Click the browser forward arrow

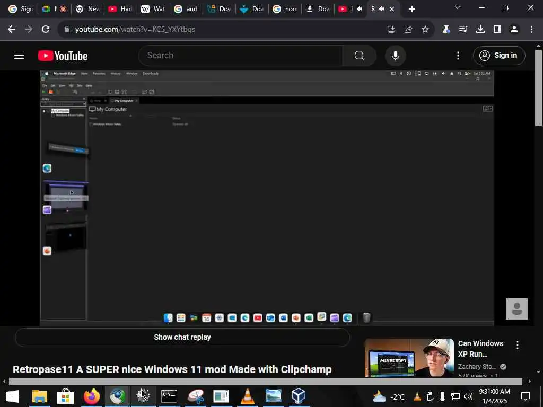pyautogui.click(x=29, y=30)
